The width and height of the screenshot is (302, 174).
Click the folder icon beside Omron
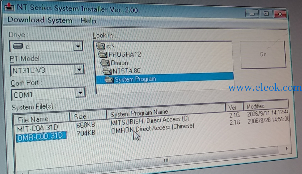click(x=105, y=63)
